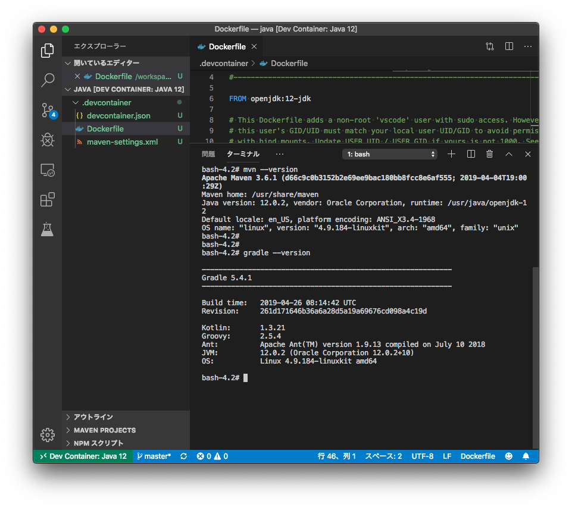Open the Test beaker icon
The height and width of the screenshot is (507, 572).
(48, 230)
